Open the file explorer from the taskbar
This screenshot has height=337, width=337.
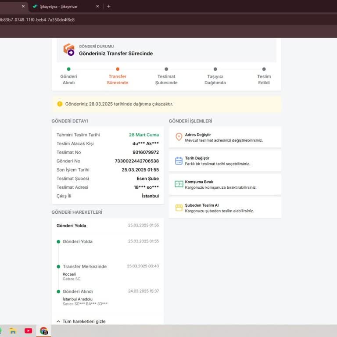13,331
